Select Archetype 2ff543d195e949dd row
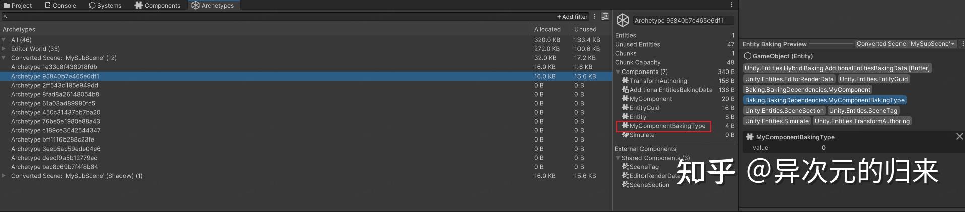 [54, 85]
